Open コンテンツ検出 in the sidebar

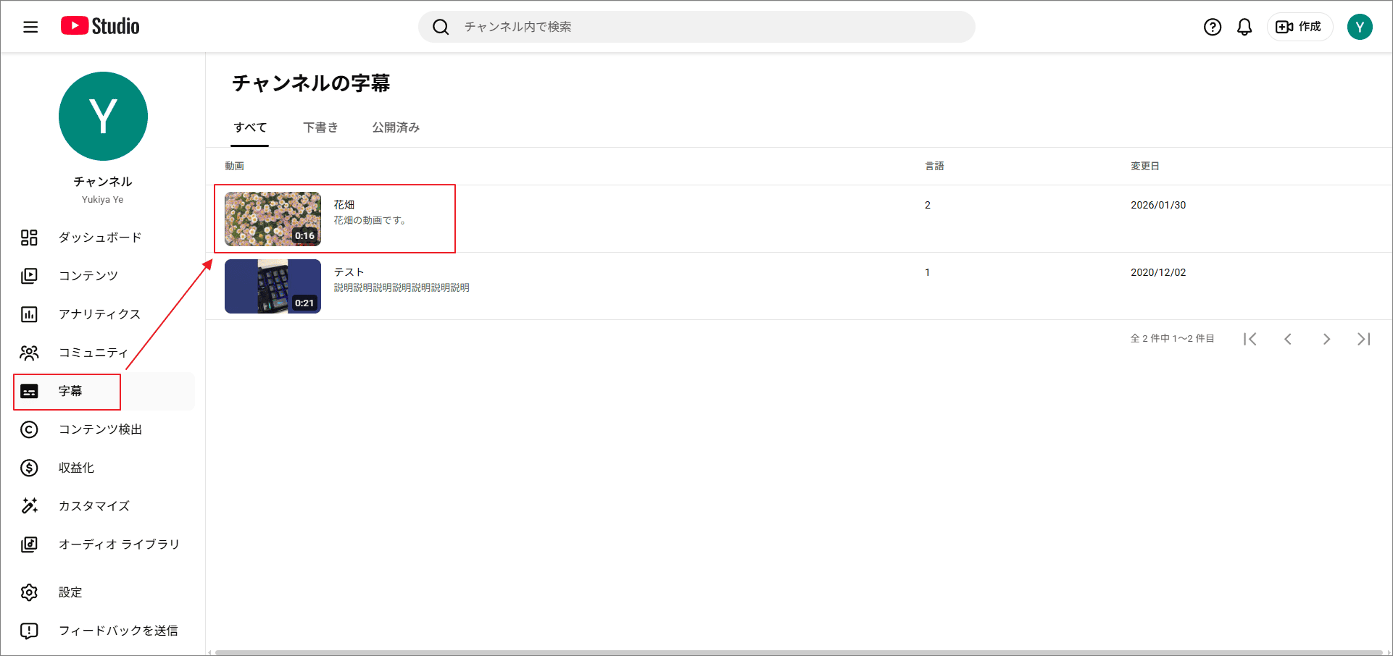coord(99,429)
